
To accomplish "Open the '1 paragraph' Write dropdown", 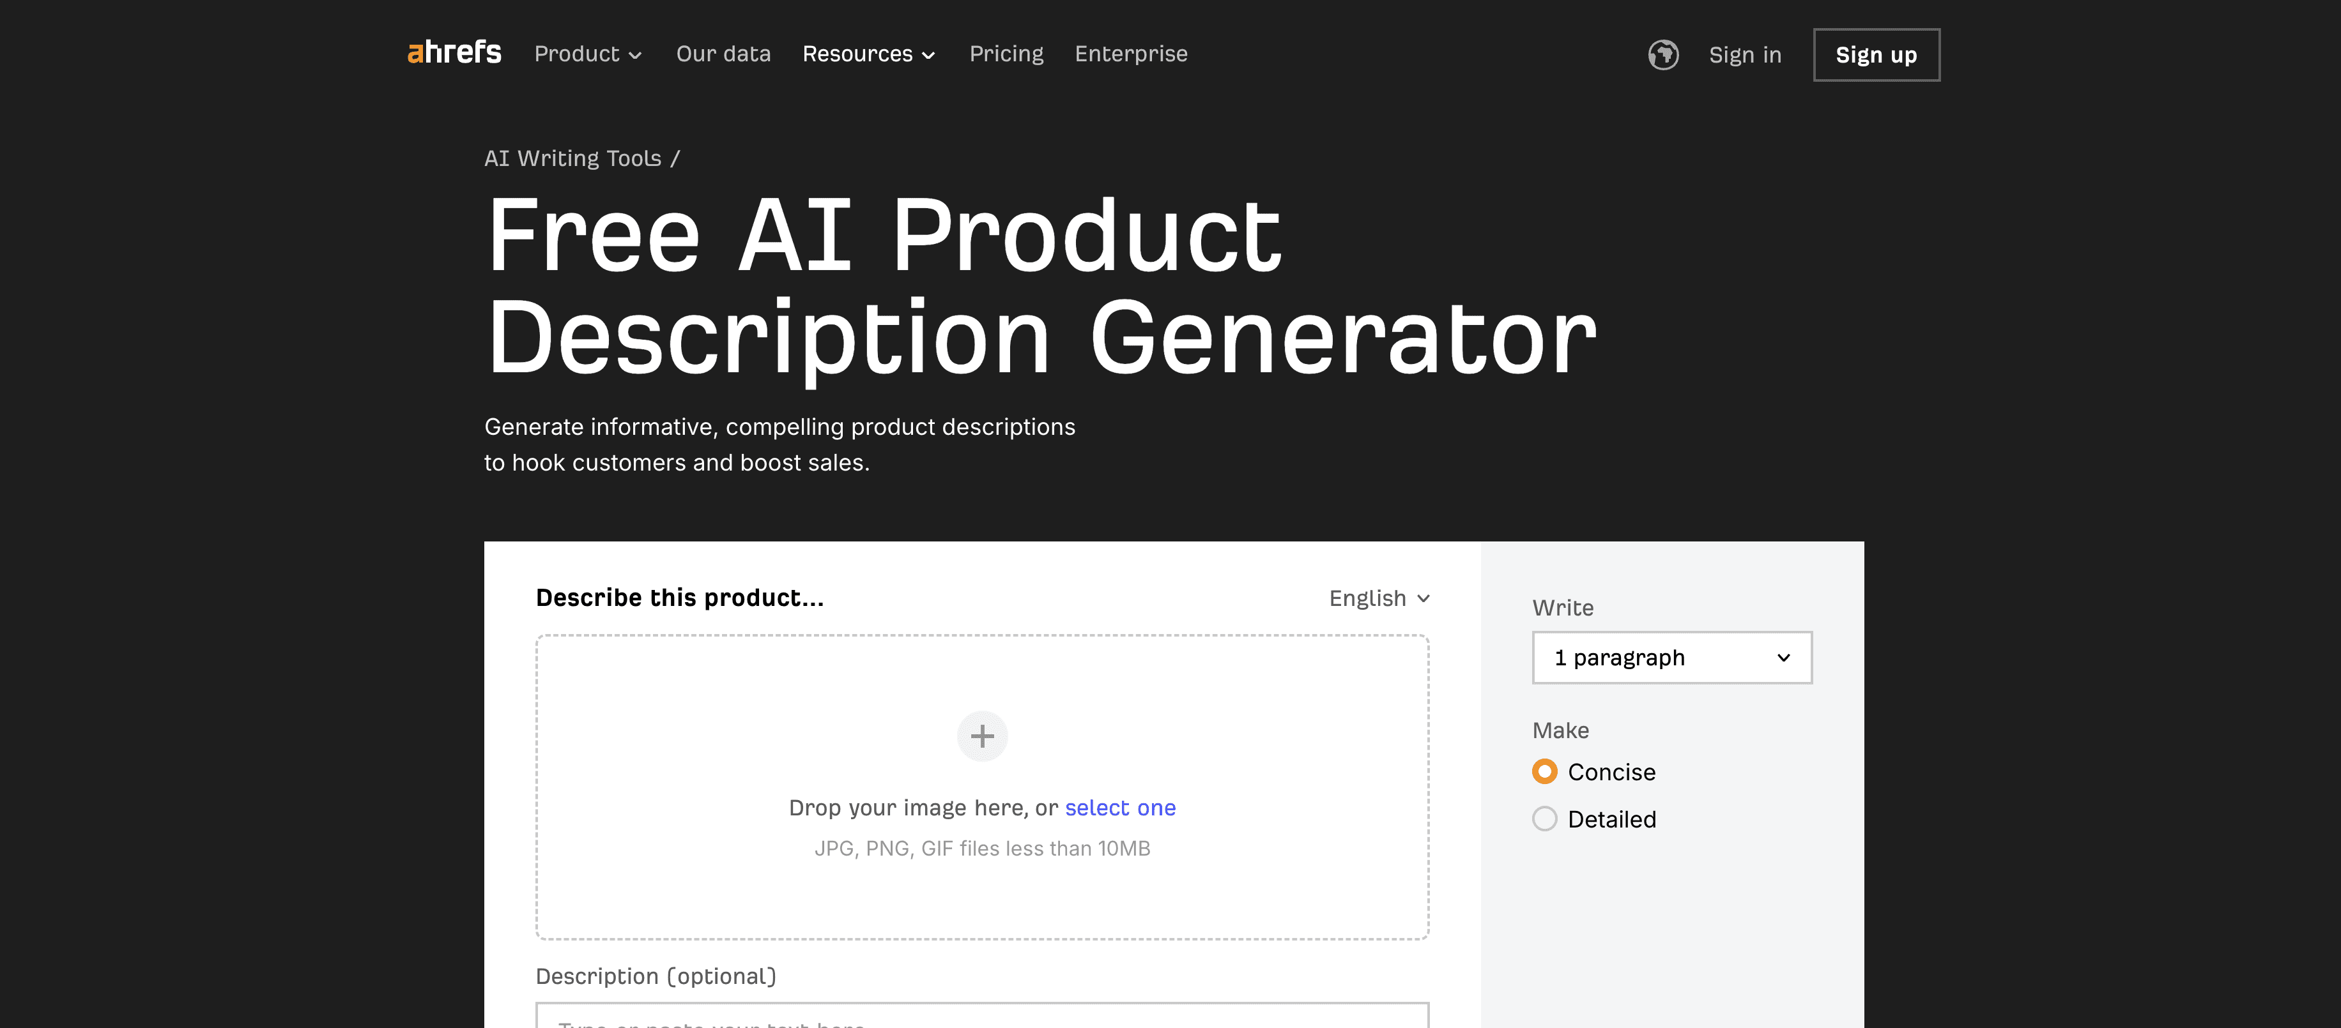I will pyautogui.click(x=1671, y=658).
